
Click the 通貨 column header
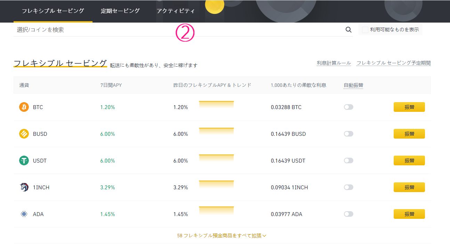[x=24, y=85]
